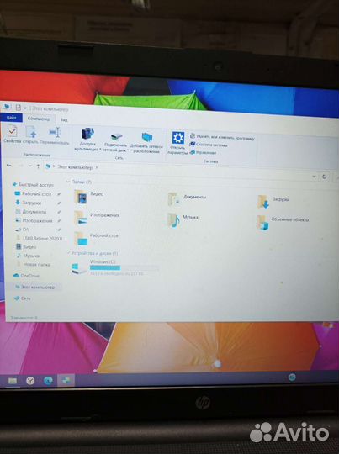
Task: Click Свойства системы in ribbon
Action: tap(209, 145)
